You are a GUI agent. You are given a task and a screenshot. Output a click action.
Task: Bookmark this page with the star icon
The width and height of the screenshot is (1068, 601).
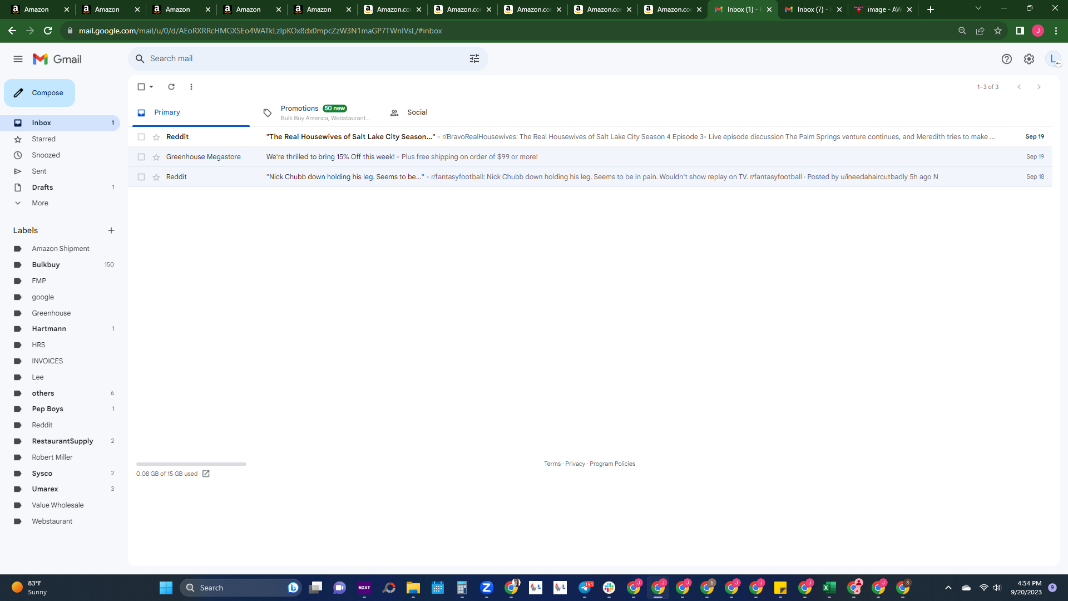[998, 31]
